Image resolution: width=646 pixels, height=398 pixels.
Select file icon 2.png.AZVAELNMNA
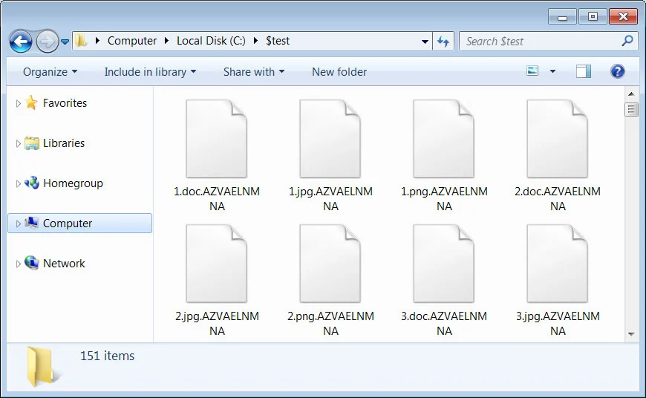[x=330, y=264]
